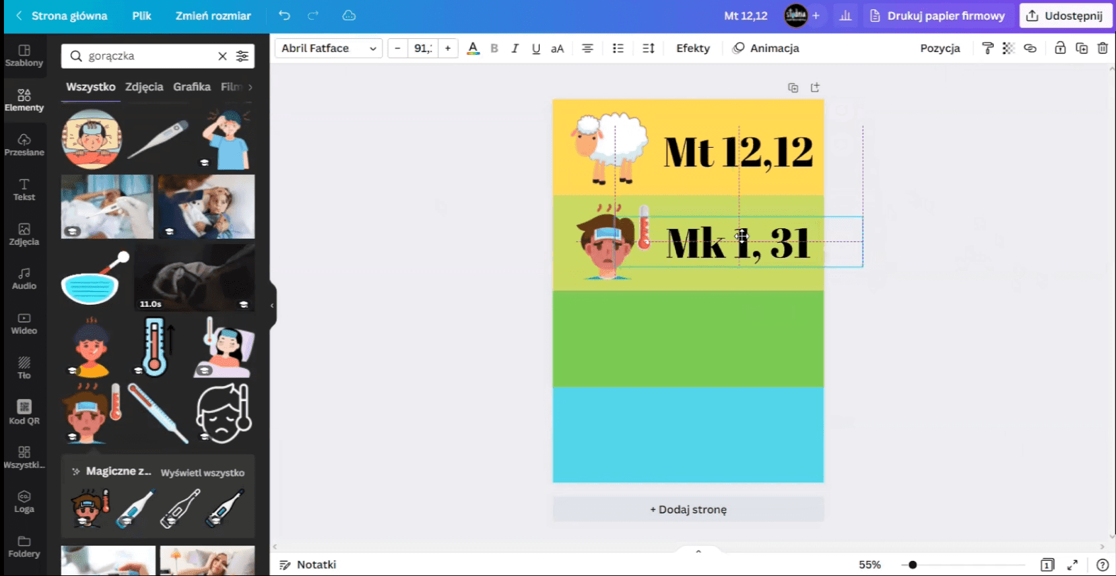Image resolution: width=1116 pixels, height=576 pixels.
Task: Open the search filter options
Action: 242,56
